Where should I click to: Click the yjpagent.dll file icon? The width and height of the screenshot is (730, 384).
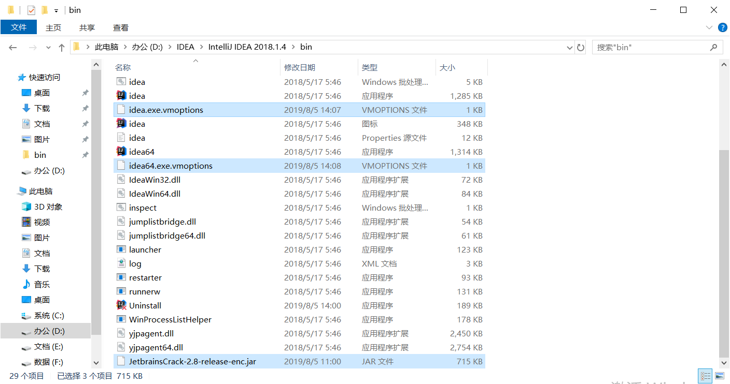pyautogui.click(x=121, y=333)
